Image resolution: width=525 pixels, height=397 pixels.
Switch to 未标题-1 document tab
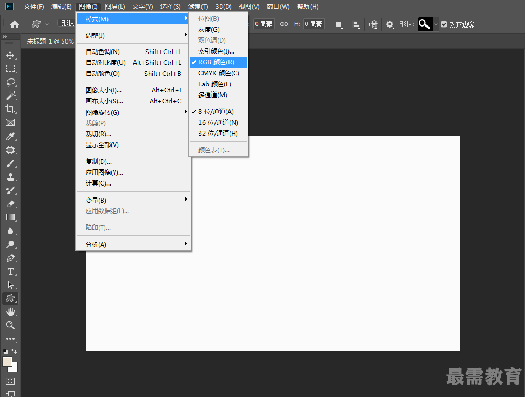(x=50, y=42)
